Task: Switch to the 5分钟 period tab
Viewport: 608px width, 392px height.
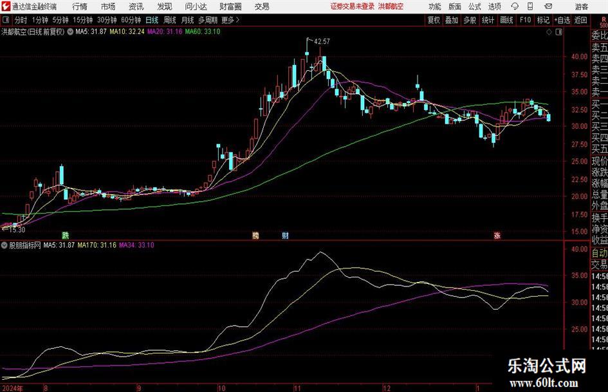Action: (60, 20)
